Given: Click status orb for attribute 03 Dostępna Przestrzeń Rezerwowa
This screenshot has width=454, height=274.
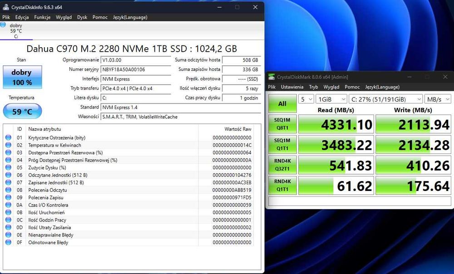Looking at the screenshot, I should point(8,152).
